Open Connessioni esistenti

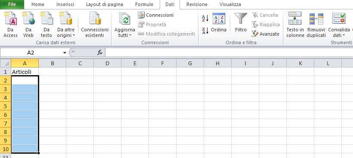tap(95, 25)
